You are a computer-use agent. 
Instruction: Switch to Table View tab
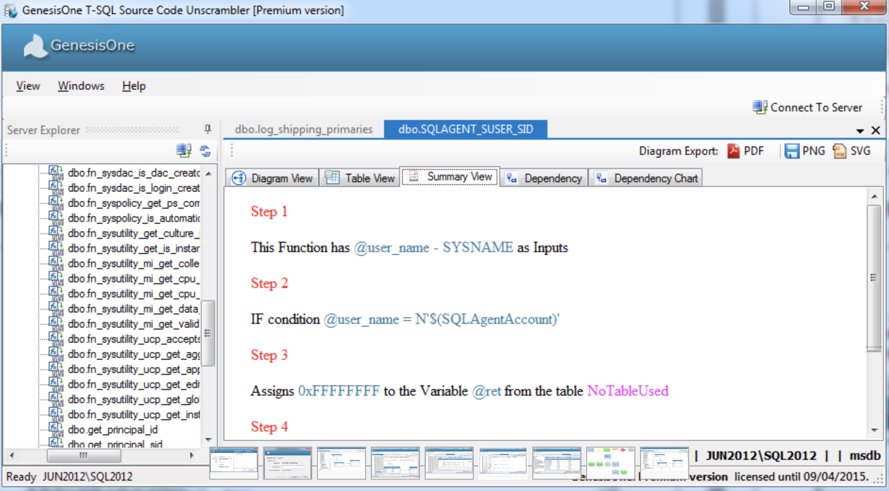point(360,178)
